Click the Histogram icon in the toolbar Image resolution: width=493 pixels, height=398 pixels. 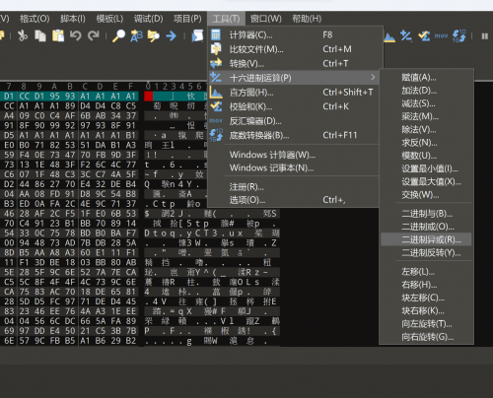pos(389,36)
